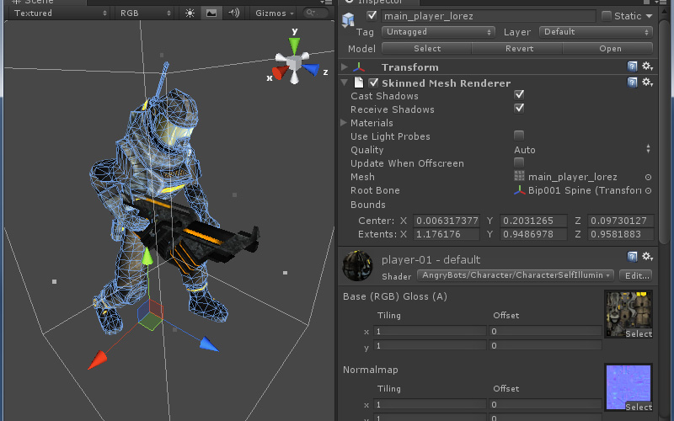Click the shader Edit... button
The height and width of the screenshot is (421, 674).
(635, 275)
